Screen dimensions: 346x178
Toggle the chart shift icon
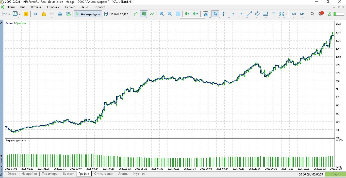coord(196,14)
